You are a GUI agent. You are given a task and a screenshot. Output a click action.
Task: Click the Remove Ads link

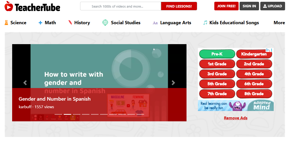(x=236, y=118)
